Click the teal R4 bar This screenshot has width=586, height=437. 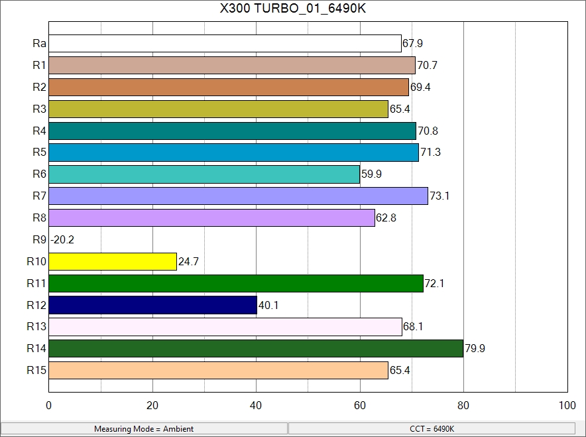click(232, 131)
